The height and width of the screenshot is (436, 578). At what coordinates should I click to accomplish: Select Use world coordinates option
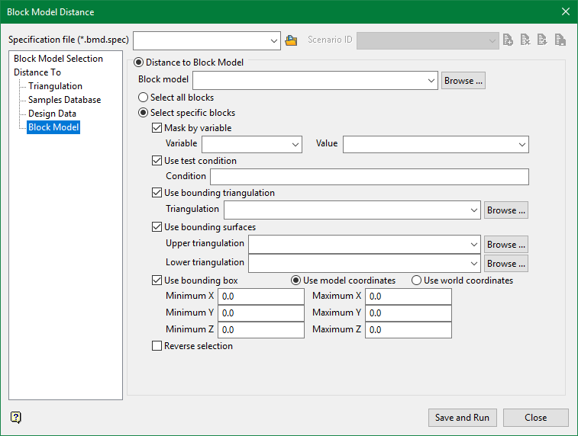pos(417,281)
